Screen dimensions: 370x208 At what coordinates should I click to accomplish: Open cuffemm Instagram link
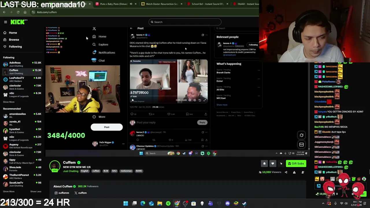pos(62,193)
